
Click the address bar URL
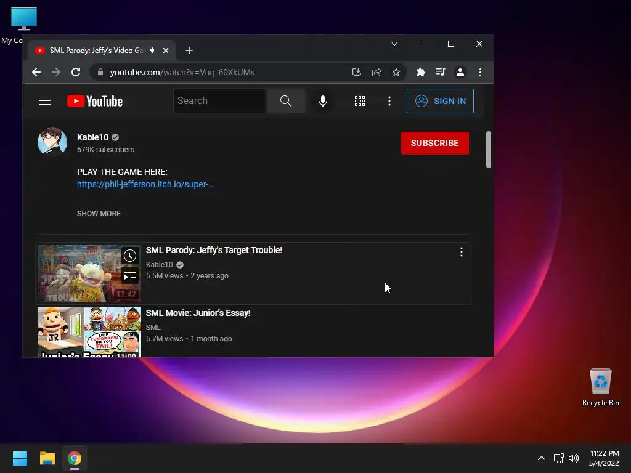[x=182, y=73]
